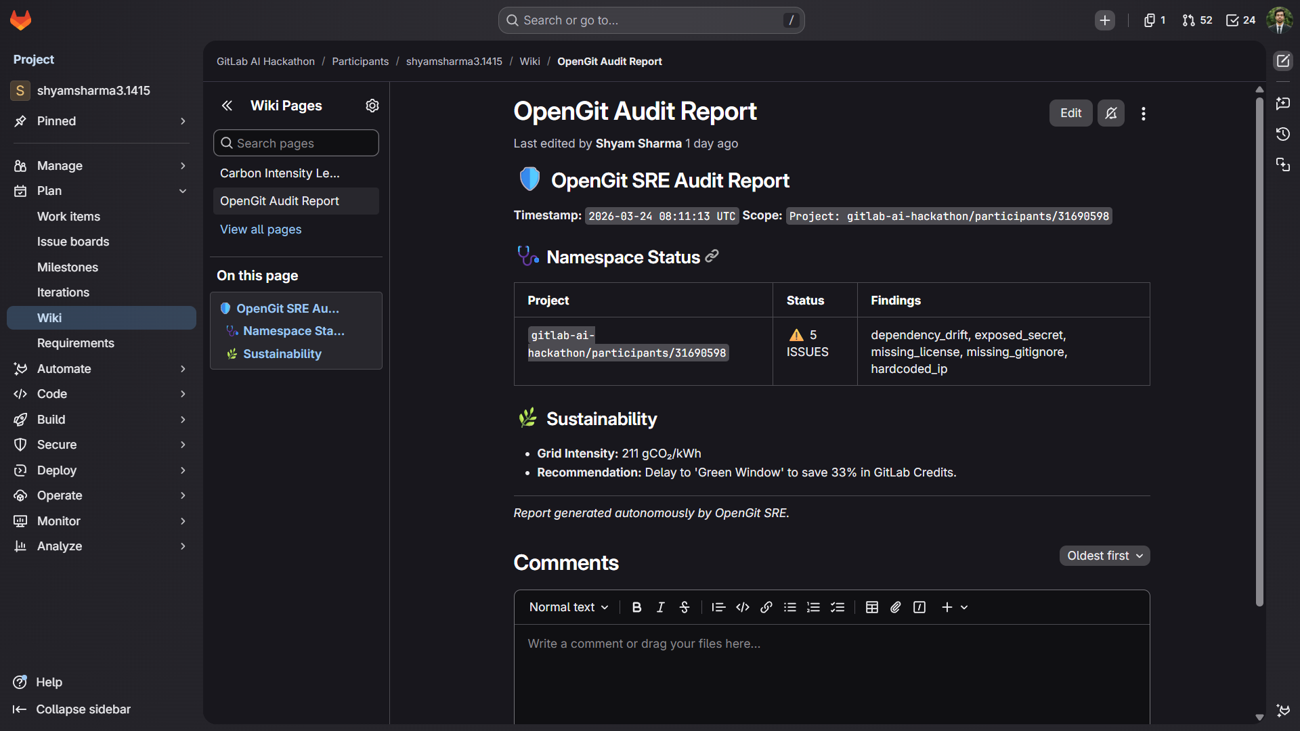Copy Namespace Status heading anchor link
This screenshot has width=1300, height=731.
point(712,257)
